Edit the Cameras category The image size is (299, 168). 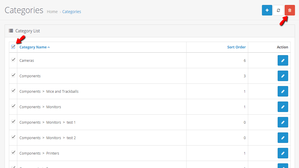282,60
